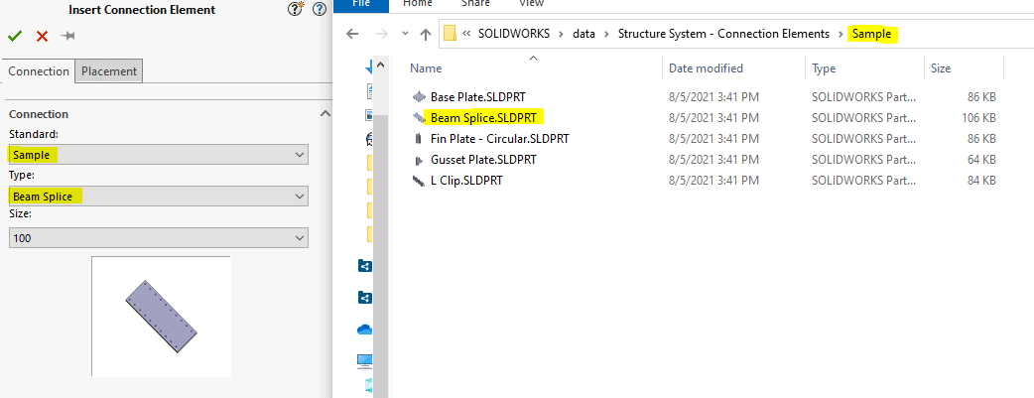Select the Base Plate.SLDPRT file
This screenshot has width=1034, height=398.
pyautogui.click(x=477, y=97)
